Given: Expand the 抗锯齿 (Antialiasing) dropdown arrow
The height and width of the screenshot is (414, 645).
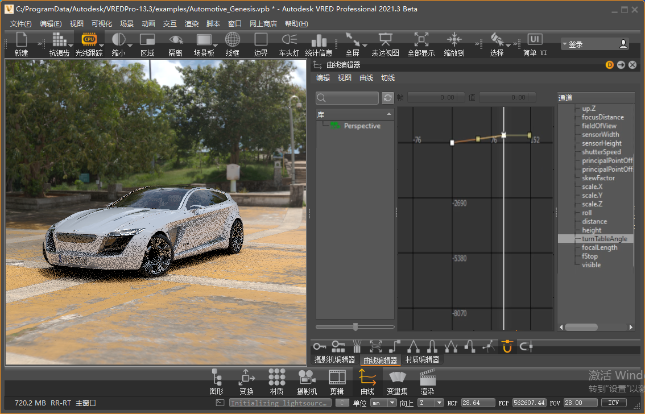Looking at the screenshot, I should [71, 45].
